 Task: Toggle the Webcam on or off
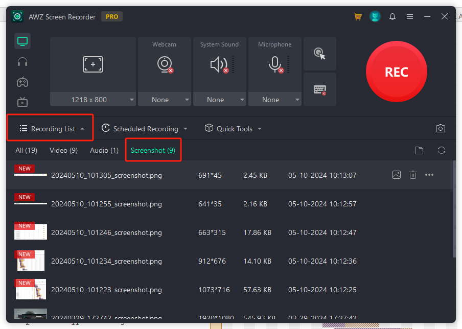pyautogui.click(x=164, y=64)
